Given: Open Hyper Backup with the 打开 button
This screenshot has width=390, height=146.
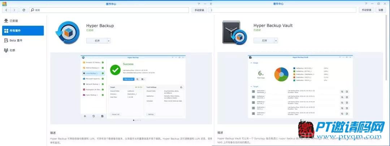Looking at the screenshot, I should click(x=97, y=40).
